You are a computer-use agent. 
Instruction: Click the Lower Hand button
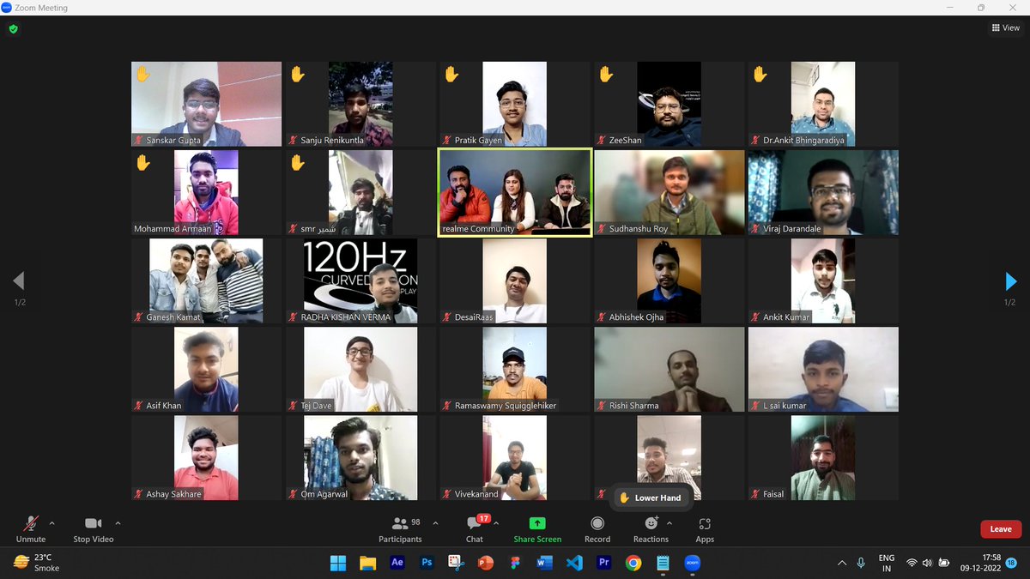coord(650,498)
